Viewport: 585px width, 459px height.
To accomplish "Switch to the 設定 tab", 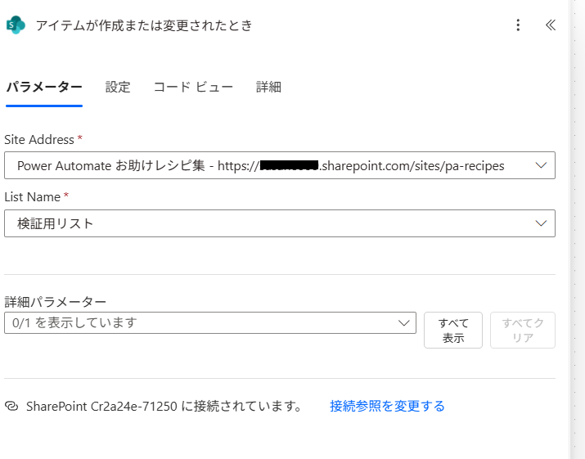I will coord(118,87).
